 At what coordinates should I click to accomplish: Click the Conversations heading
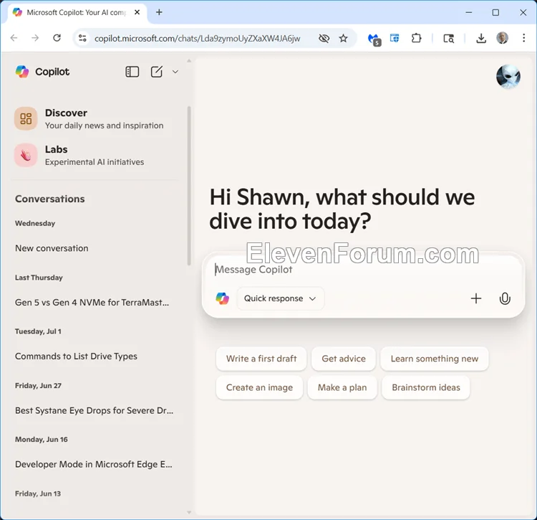click(50, 199)
